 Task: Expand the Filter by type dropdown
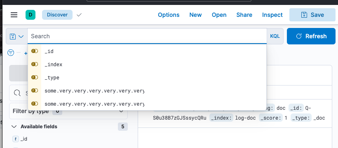coord(68,111)
